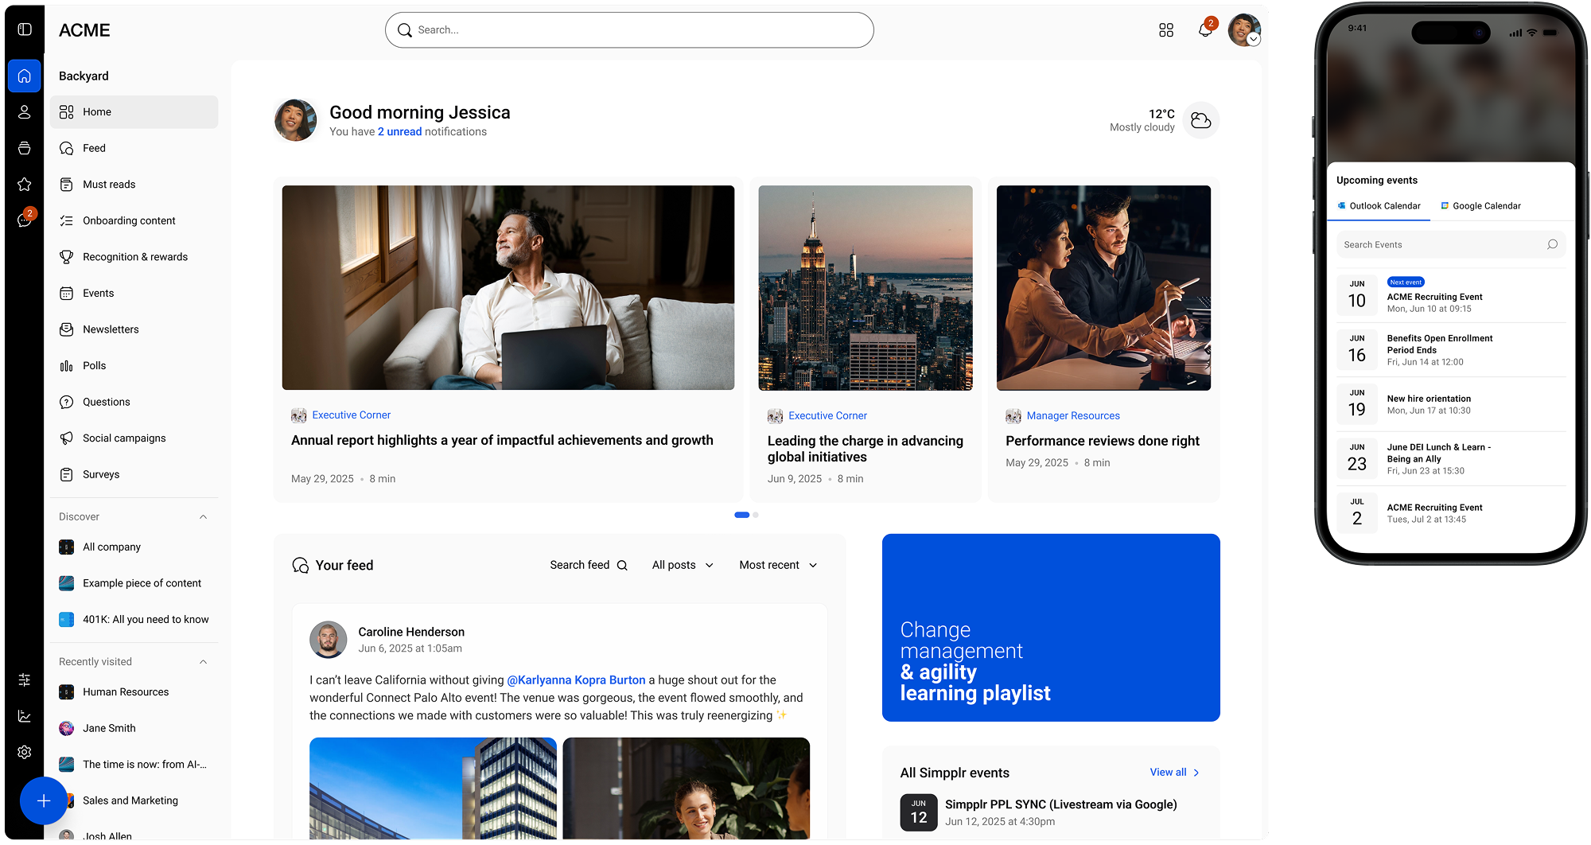
Task: Select Feed in the Backyard menu
Action: pos(134,148)
